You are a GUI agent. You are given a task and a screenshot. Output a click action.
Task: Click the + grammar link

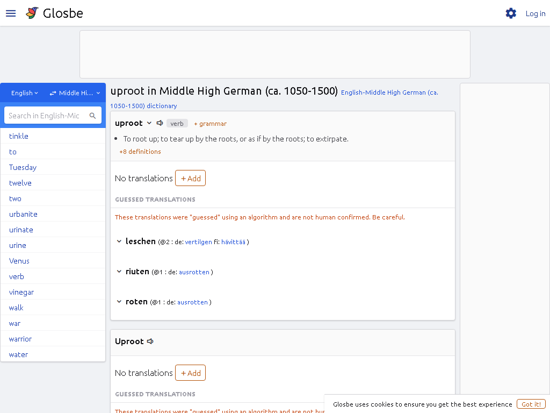coord(210,124)
